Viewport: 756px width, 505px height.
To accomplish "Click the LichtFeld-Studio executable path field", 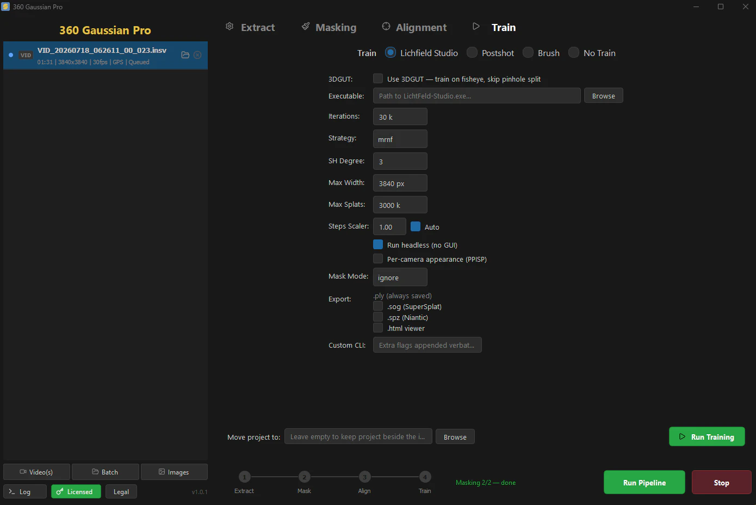I will [477, 96].
